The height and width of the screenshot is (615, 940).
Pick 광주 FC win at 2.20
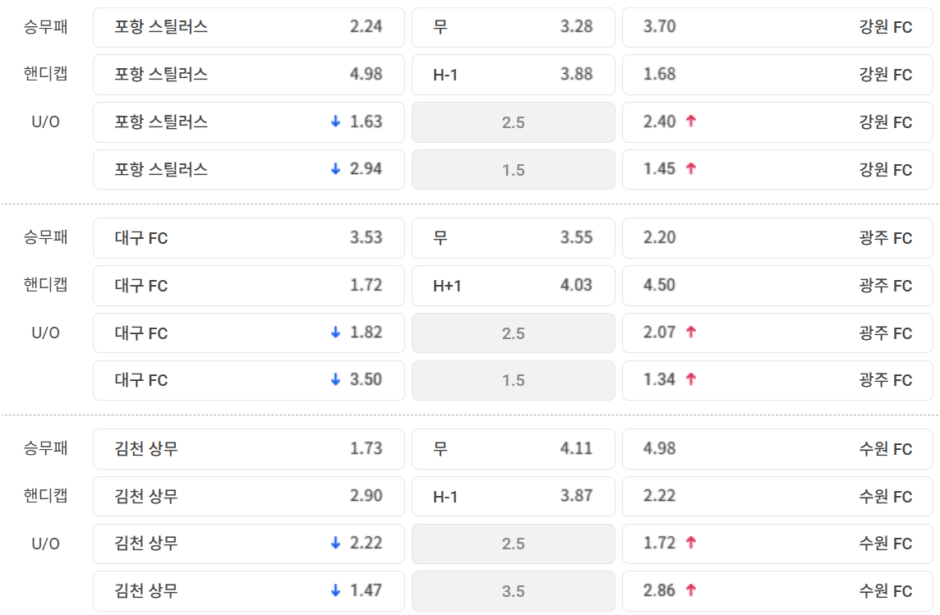point(777,238)
